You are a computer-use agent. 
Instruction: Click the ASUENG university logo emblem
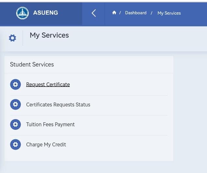[x=22, y=13]
